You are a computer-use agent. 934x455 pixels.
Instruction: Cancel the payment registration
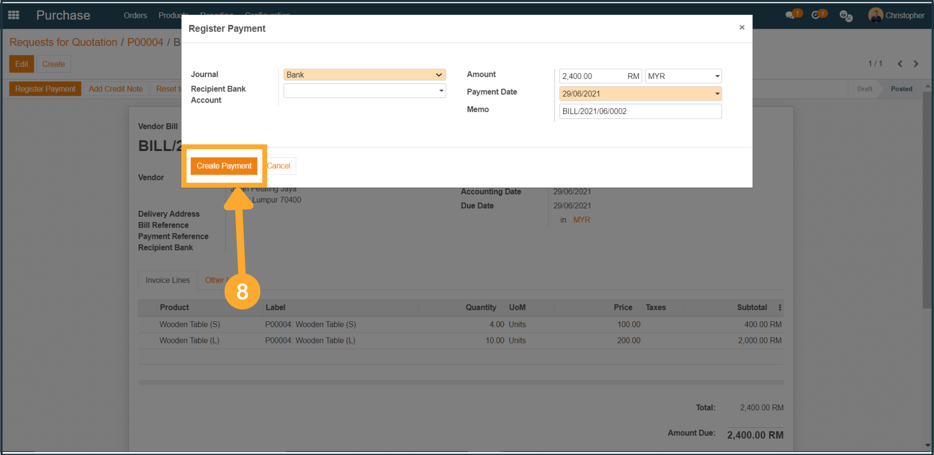pyautogui.click(x=279, y=166)
